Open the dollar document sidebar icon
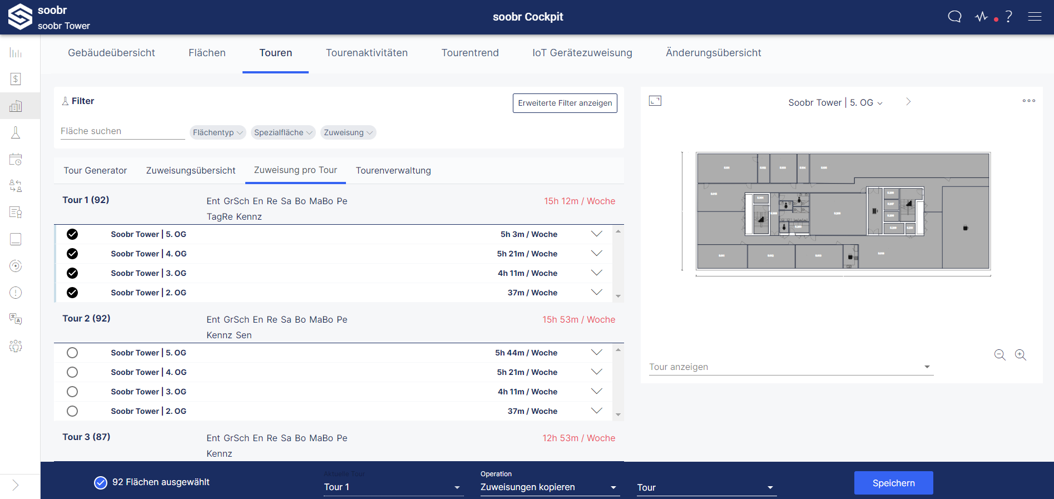The image size is (1054, 499). click(x=16, y=79)
